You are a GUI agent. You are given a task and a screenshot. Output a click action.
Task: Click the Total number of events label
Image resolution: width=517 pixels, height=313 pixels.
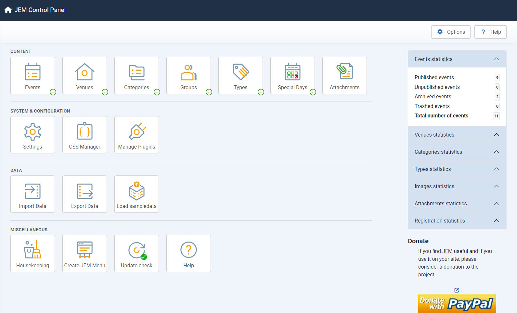[441, 115]
